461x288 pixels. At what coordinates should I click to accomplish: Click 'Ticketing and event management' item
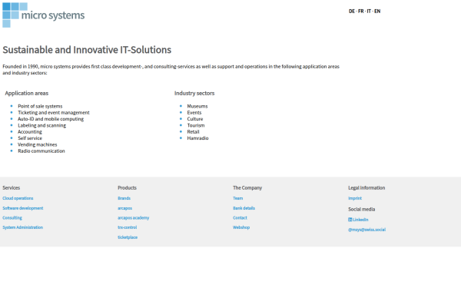[x=54, y=113]
